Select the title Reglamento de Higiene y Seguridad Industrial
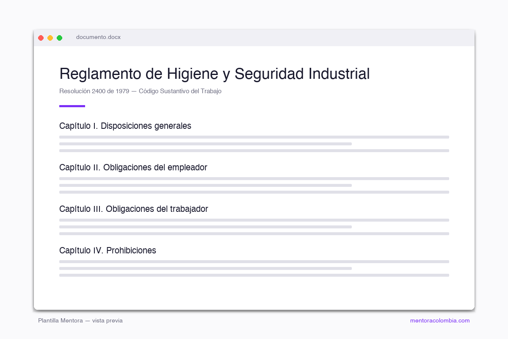Screen dimensions: 508x339 (x=215, y=74)
